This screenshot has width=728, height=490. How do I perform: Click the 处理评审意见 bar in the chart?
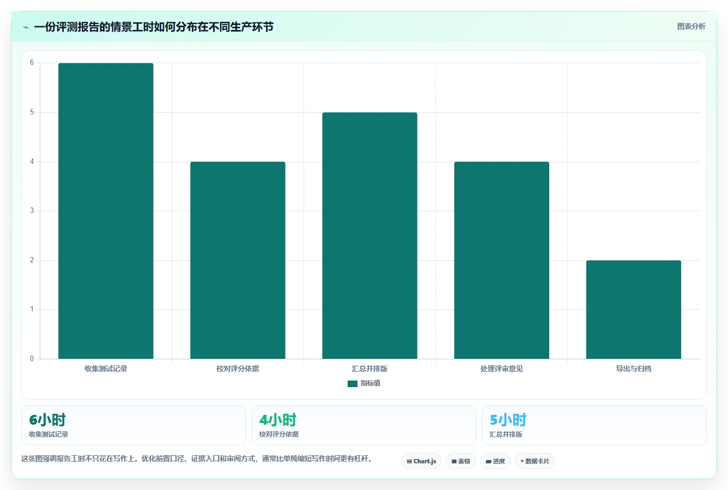[501, 260]
